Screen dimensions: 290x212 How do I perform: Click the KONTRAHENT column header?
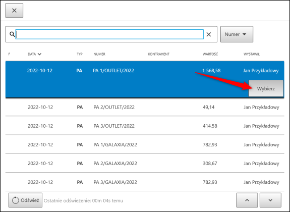point(159,54)
